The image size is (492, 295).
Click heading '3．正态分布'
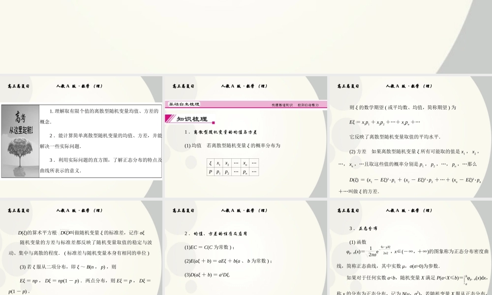(363, 229)
